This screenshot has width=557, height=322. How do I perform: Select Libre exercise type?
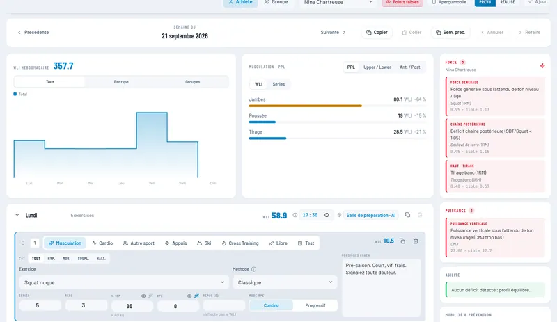[278, 243]
